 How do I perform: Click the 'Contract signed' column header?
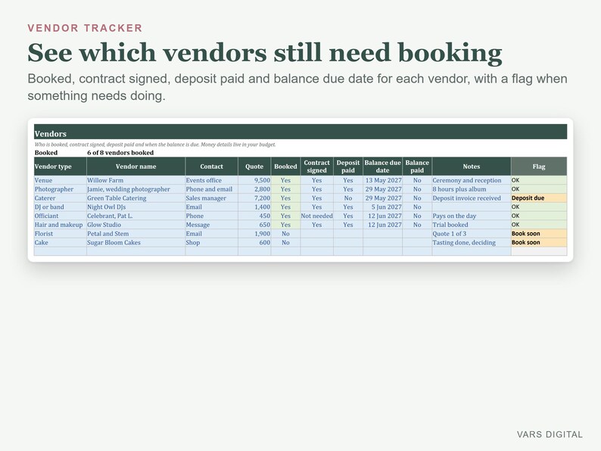click(317, 166)
